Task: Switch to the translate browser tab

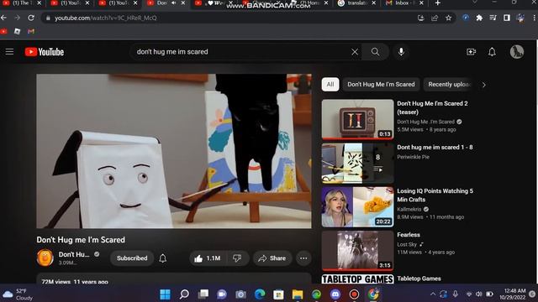Action: coord(356,3)
